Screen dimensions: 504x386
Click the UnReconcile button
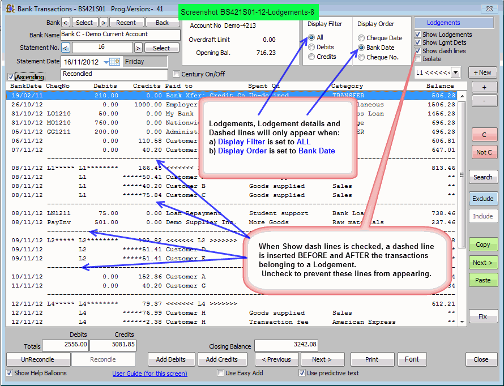[x=38, y=359]
